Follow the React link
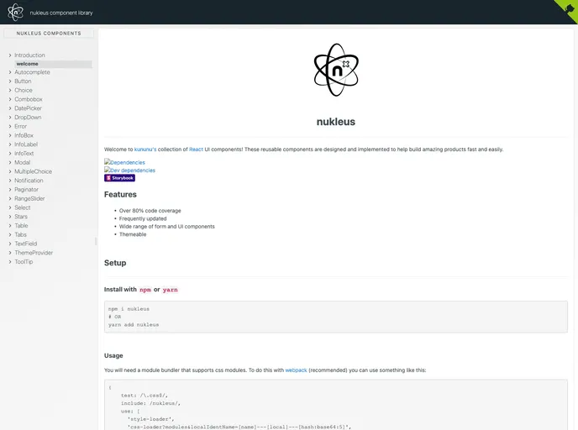The height and width of the screenshot is (430, 578). pos(196,149)
